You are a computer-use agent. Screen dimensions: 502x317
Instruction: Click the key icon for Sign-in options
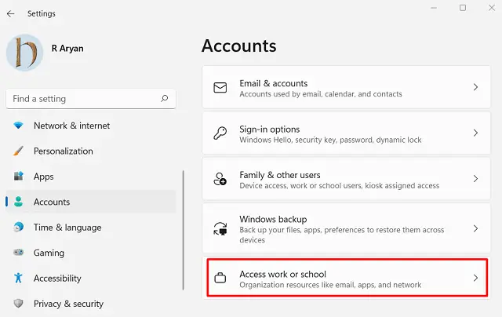coord(220,133)
